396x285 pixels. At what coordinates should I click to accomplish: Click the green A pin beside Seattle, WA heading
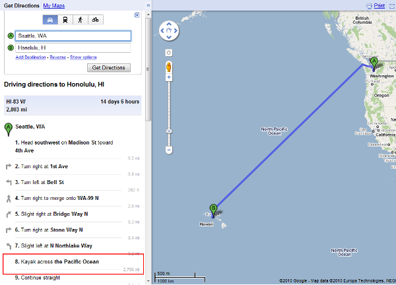[9, 129]
